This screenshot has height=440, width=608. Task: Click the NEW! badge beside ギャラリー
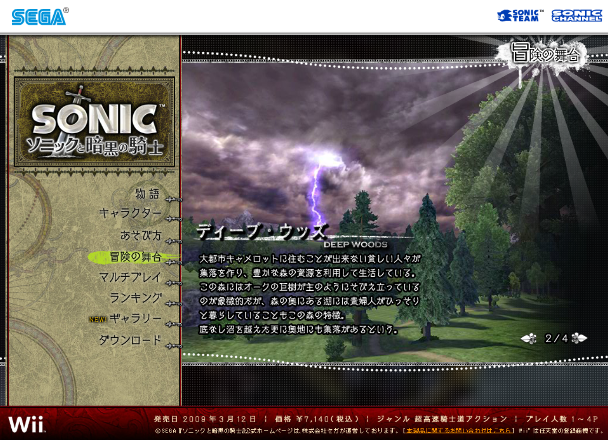[x=98, y=320]
